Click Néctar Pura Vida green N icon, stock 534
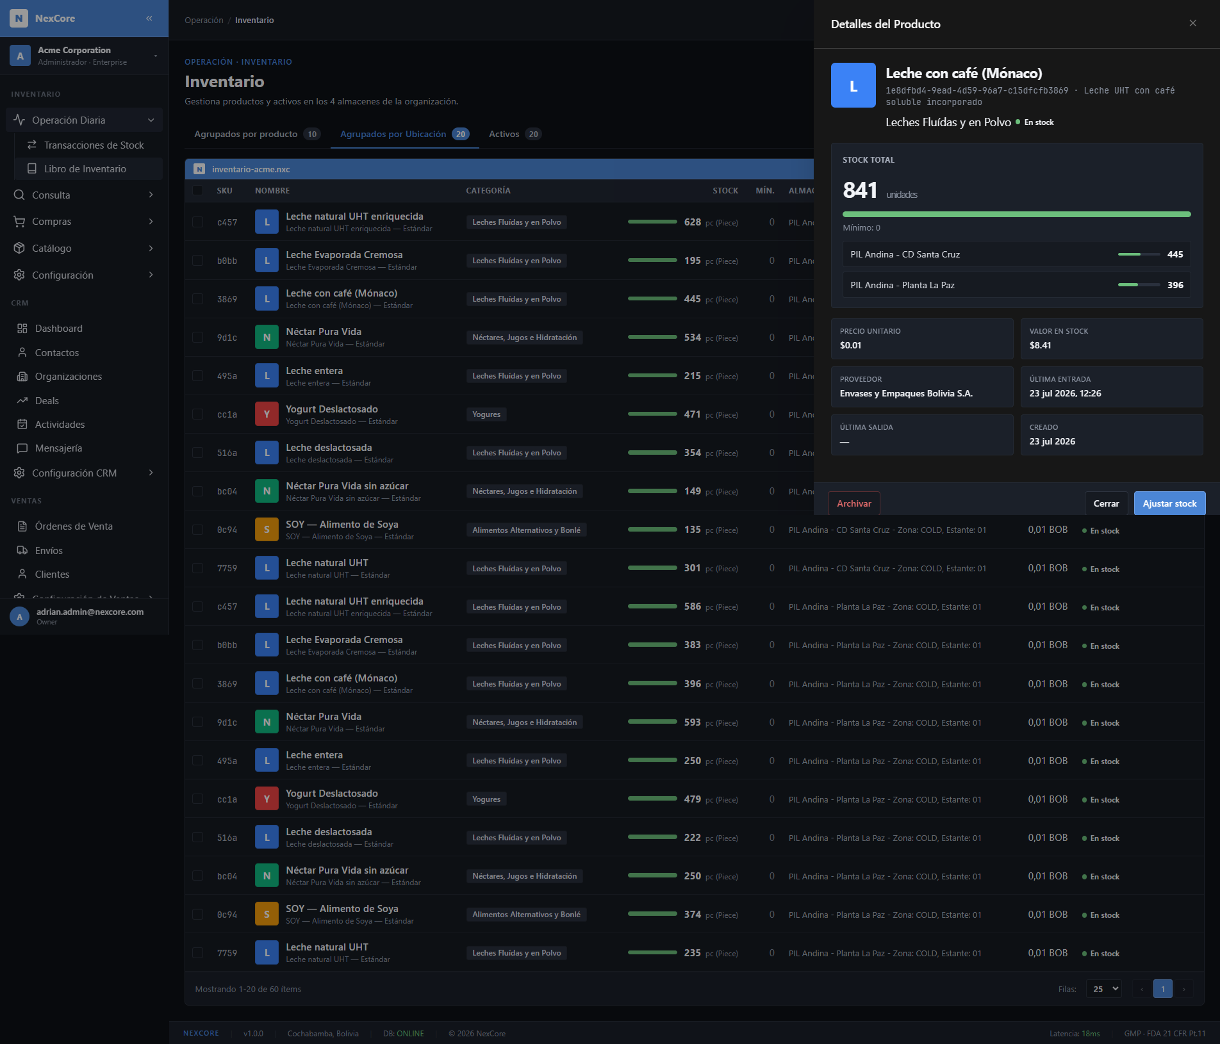The image size is (1220, 1044). coord(267,337)
